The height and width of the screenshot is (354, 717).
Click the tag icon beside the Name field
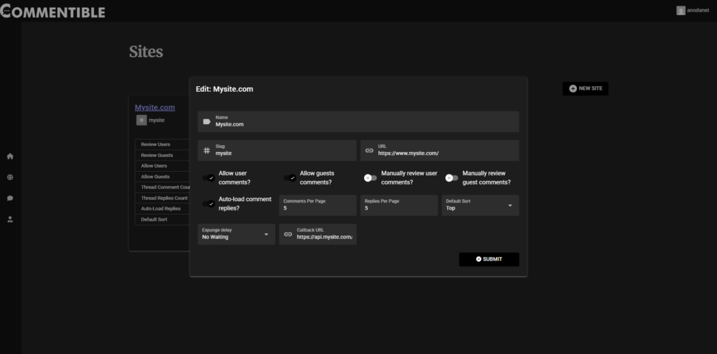point(207,121)
